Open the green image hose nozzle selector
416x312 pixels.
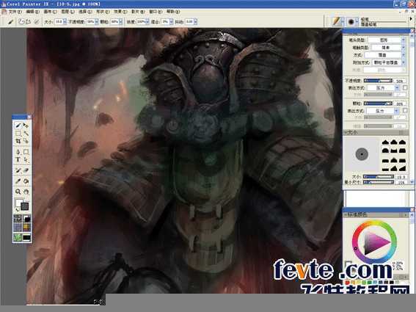coord(18,237)
